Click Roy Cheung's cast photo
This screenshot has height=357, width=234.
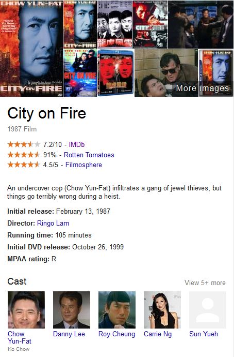117,310
